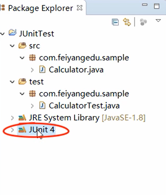
Task: Click the CalculatorTest.java file icon
Action: [42, 105]
